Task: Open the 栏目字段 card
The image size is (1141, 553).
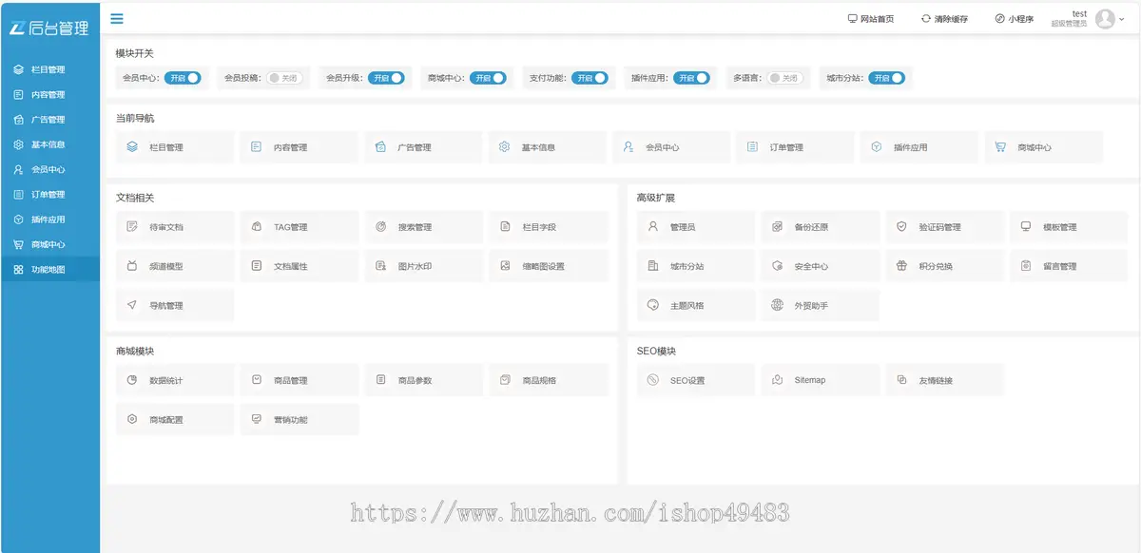Action: 549,227
